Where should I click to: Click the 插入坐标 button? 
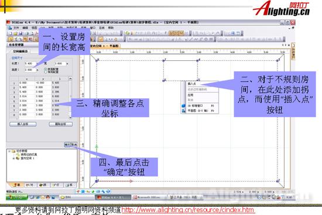(x=23, y=124)
